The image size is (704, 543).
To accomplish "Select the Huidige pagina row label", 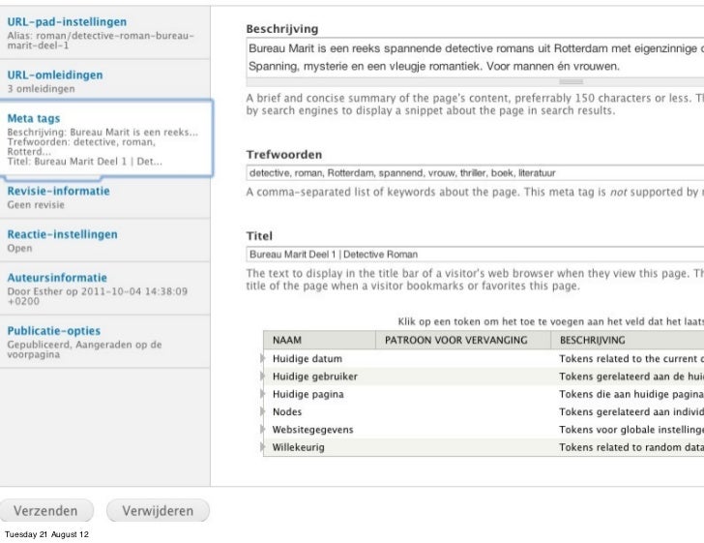I will (308, 394).
